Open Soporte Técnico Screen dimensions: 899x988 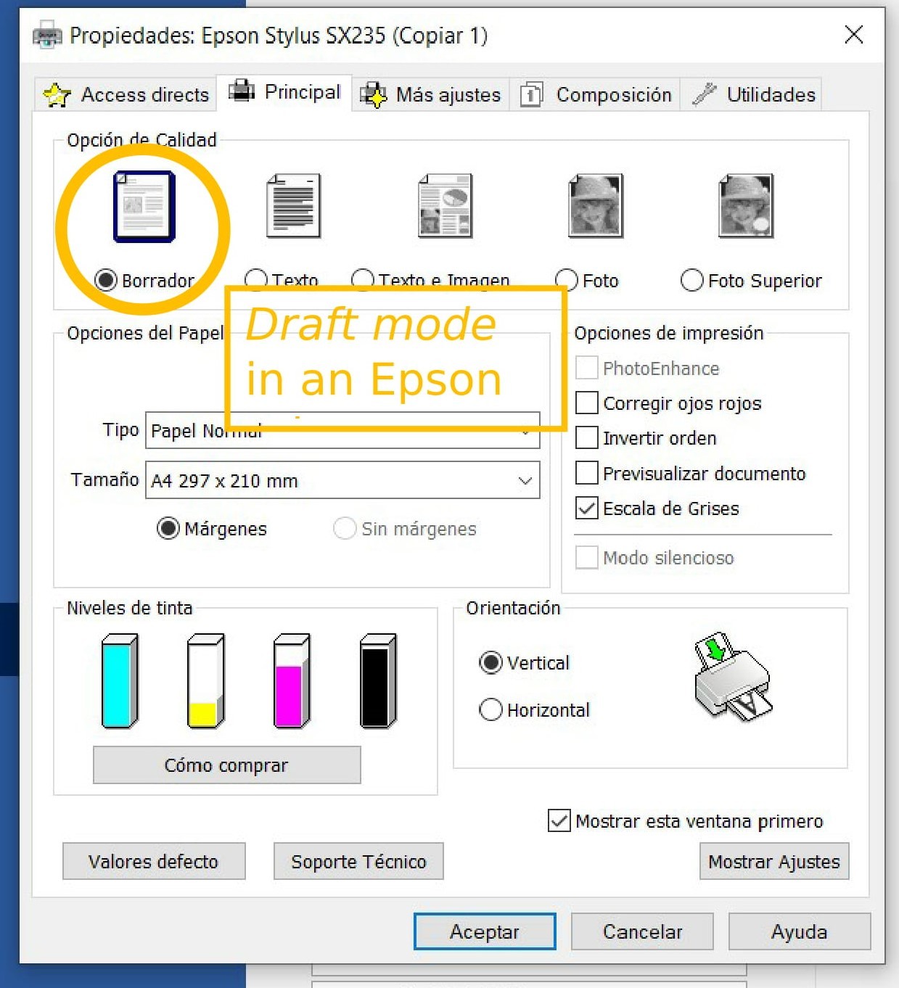click(x=358, y=861)
